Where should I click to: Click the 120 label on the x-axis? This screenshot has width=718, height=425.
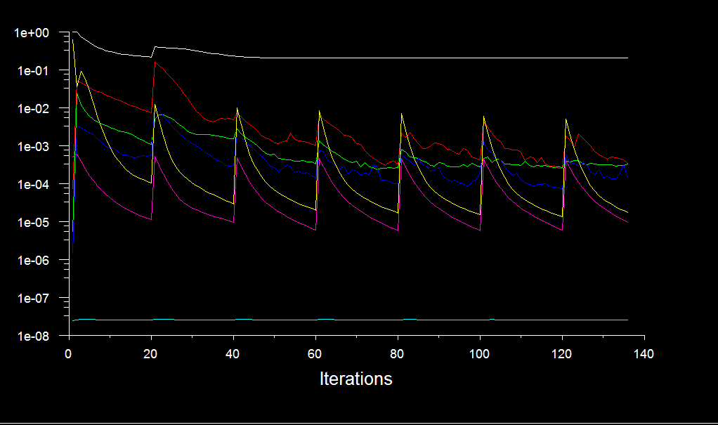click(x=561, y=353)
